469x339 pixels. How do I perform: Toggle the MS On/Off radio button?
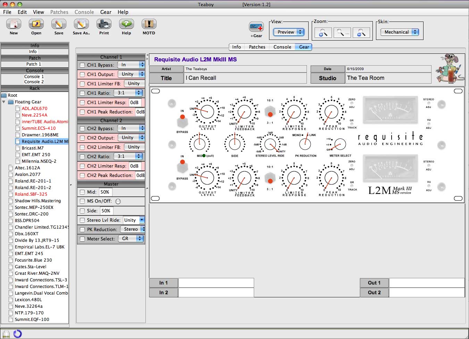click(118, 201)
